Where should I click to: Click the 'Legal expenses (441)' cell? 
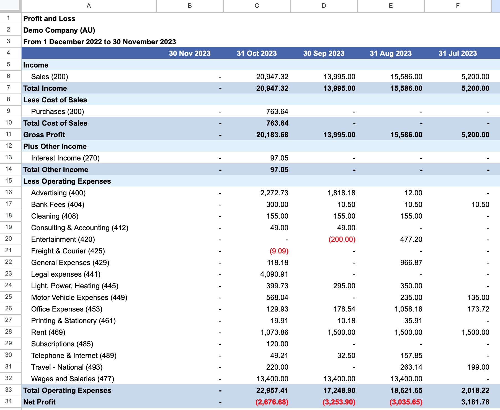(89, 274)
